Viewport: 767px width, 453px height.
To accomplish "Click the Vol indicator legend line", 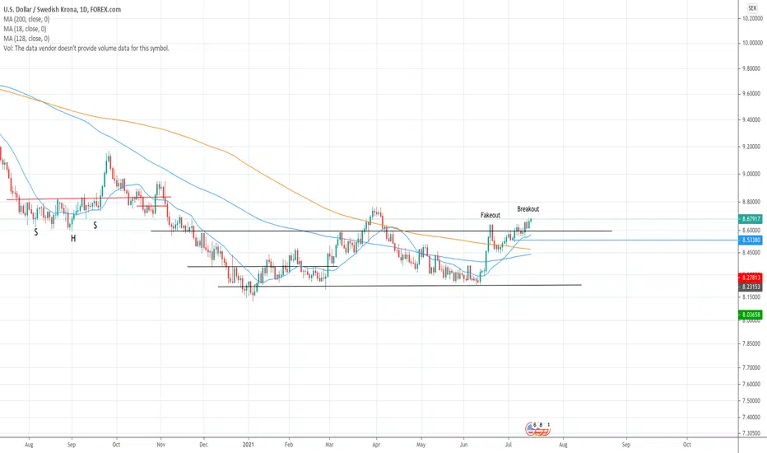I will (86, 49).
